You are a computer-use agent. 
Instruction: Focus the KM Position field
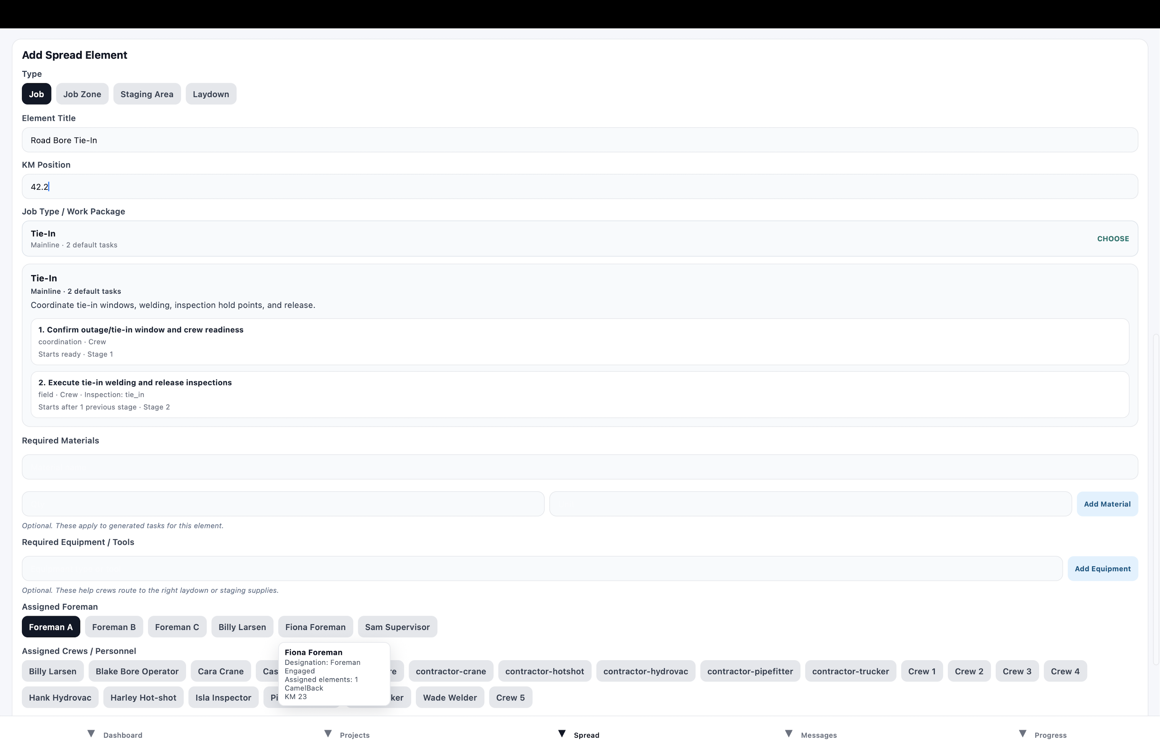click(x=580, y=187)
